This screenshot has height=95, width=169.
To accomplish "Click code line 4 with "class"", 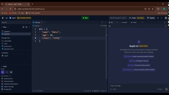I will pyautogui.click(x=51, y=38).
